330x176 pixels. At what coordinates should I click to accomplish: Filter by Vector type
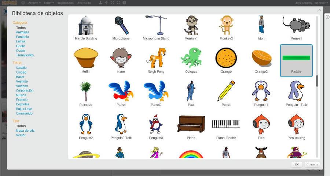tap(21, 135)
